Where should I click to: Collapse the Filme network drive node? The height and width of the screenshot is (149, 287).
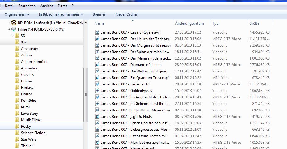coord(9,29)
